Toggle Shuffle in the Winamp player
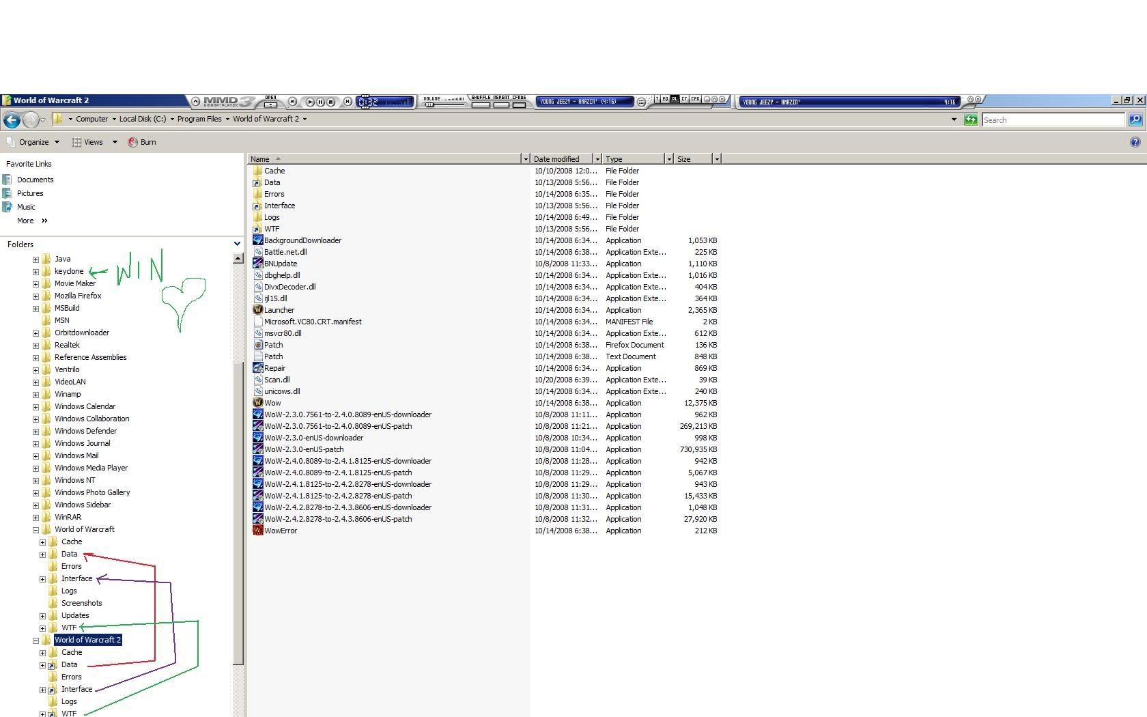 (481, 104)
